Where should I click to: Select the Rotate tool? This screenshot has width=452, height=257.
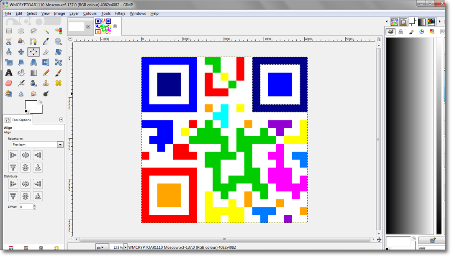[x=58, y=52]
